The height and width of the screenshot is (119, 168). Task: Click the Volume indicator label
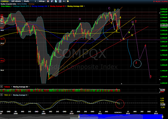tap(7, 87)
